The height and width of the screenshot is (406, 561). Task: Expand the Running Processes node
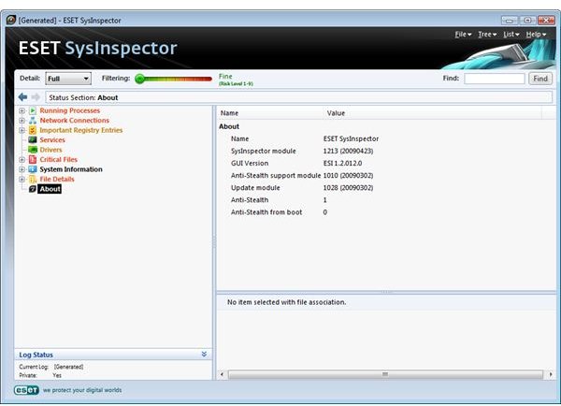pos(22,110)
